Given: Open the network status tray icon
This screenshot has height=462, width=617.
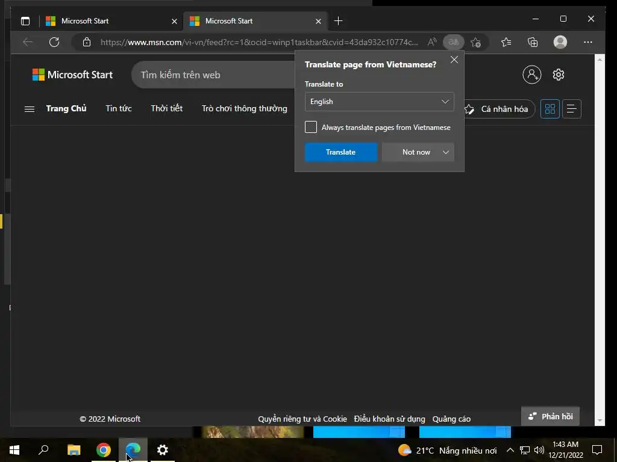Looking at the screenshot, I should 525,450.
